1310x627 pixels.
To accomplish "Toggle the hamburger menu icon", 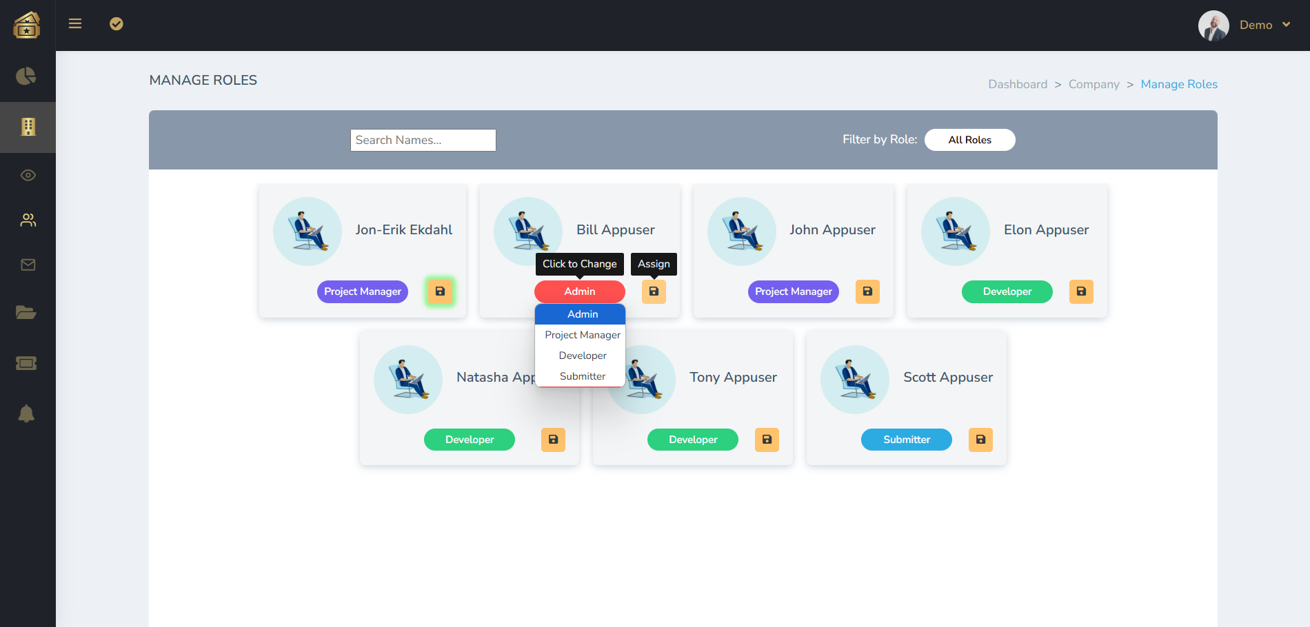I will tap(75, 24).
